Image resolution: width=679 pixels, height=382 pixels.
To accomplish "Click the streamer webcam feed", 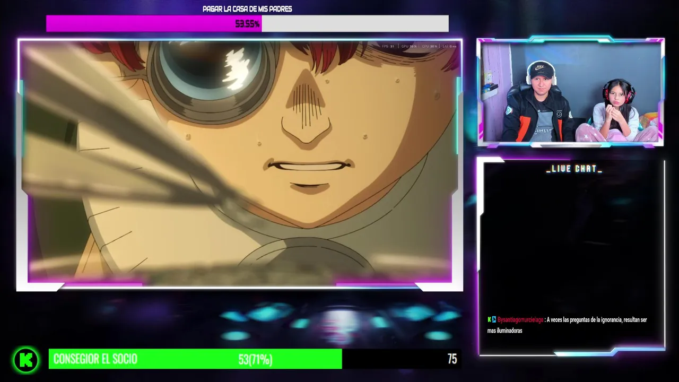I will click(x=570, y=92).
